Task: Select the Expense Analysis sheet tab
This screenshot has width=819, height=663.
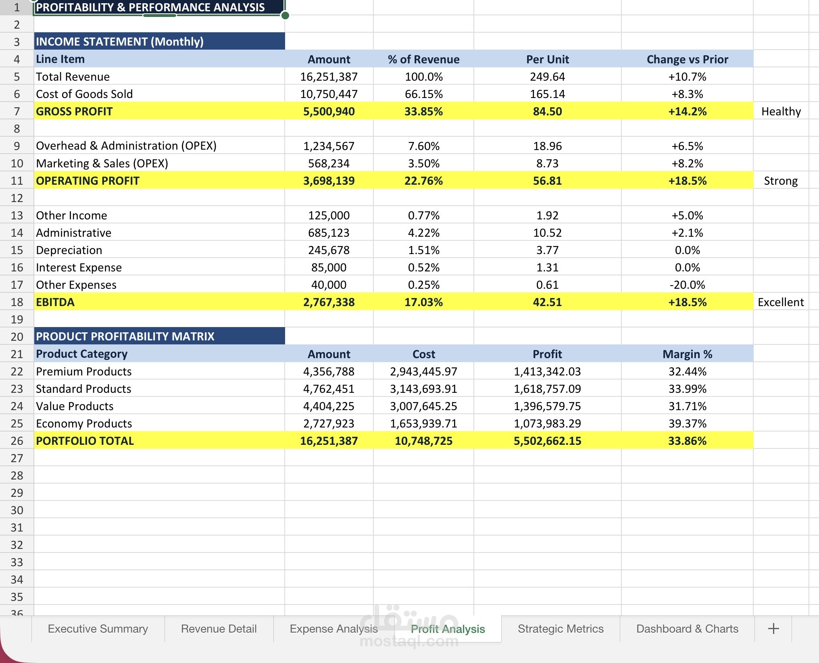Action: (x=333, y=629)
